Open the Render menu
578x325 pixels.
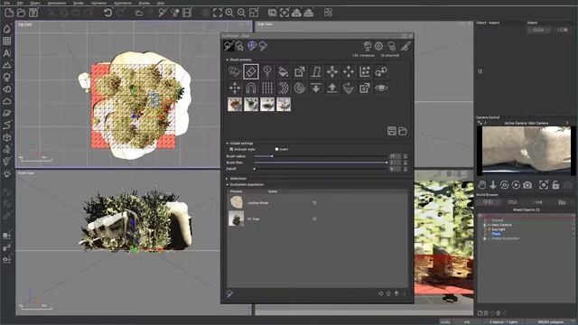(79, 3)
